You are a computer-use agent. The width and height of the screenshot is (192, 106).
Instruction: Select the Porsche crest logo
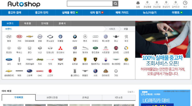click(x=75, y=60)
